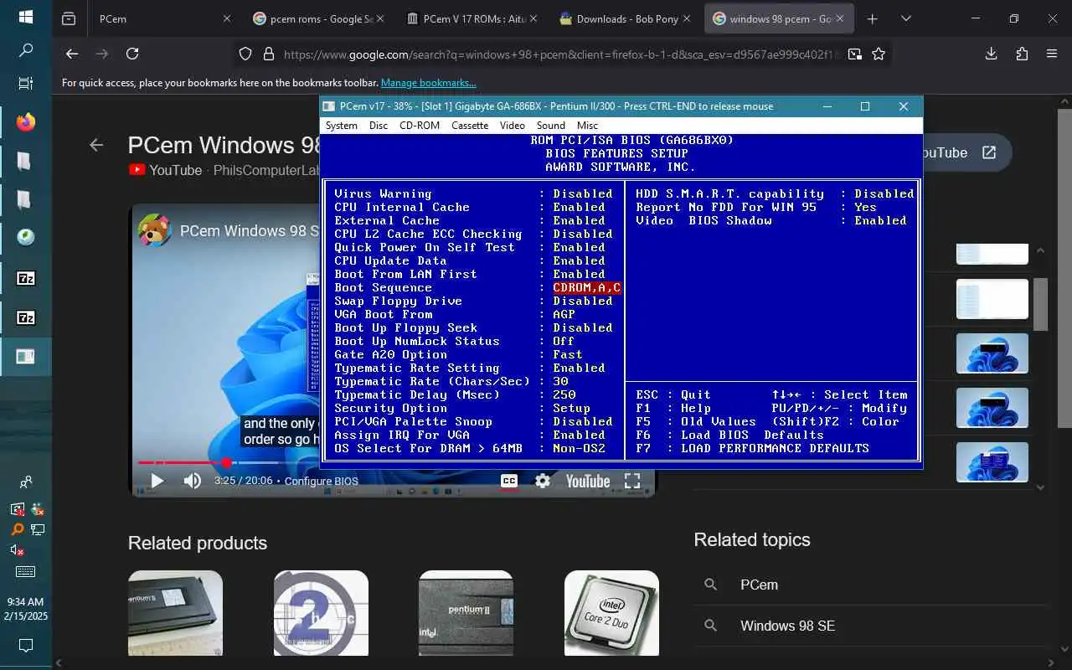Open the Firefox downloads panel
The height and width of the screenshot is (670, 1072).
point(991,54)
